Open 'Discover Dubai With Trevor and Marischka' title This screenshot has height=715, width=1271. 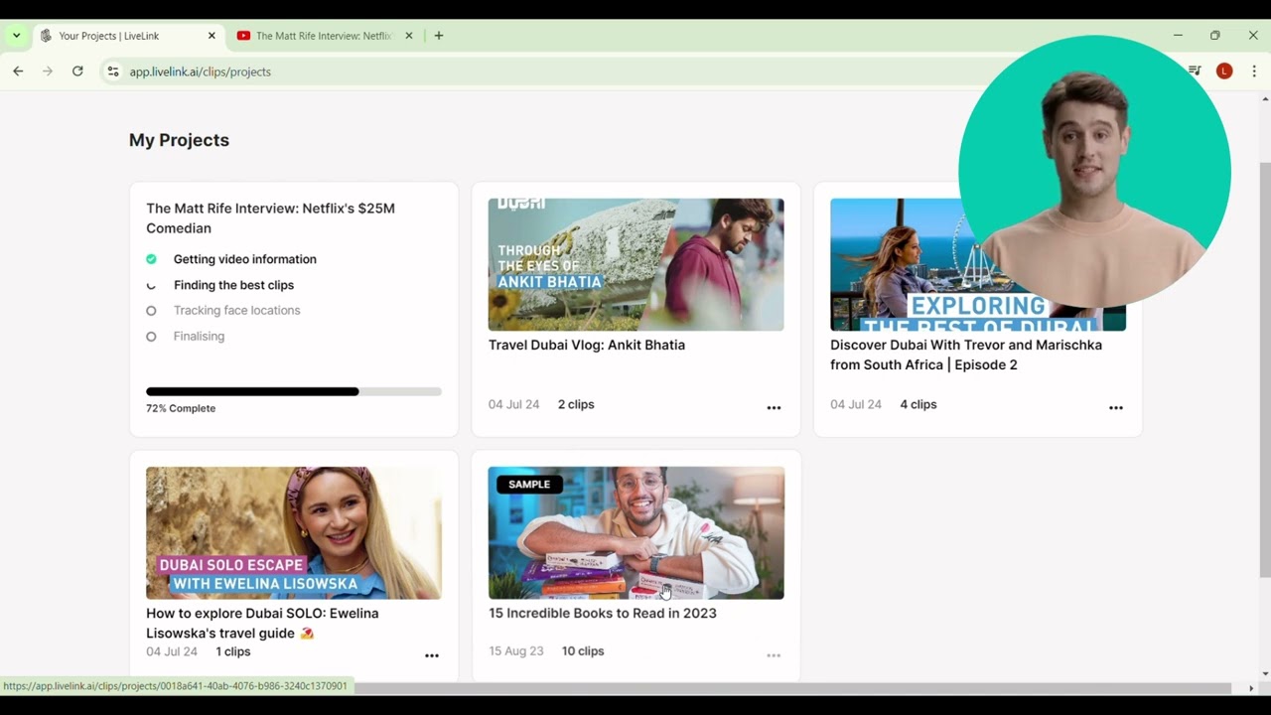tap(966, 355)
